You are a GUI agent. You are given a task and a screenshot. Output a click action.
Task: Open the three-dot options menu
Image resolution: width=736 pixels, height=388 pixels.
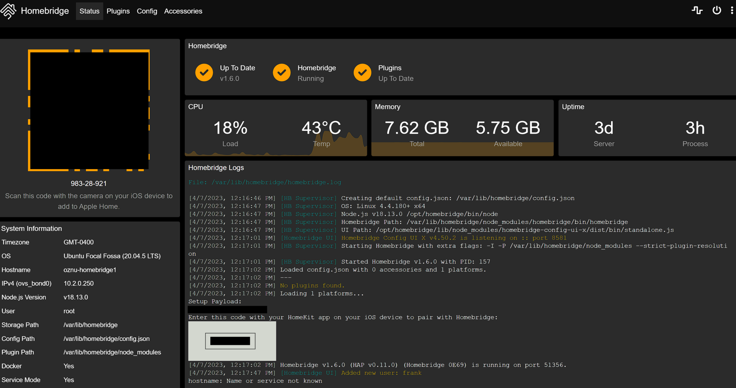click(732, 10)
